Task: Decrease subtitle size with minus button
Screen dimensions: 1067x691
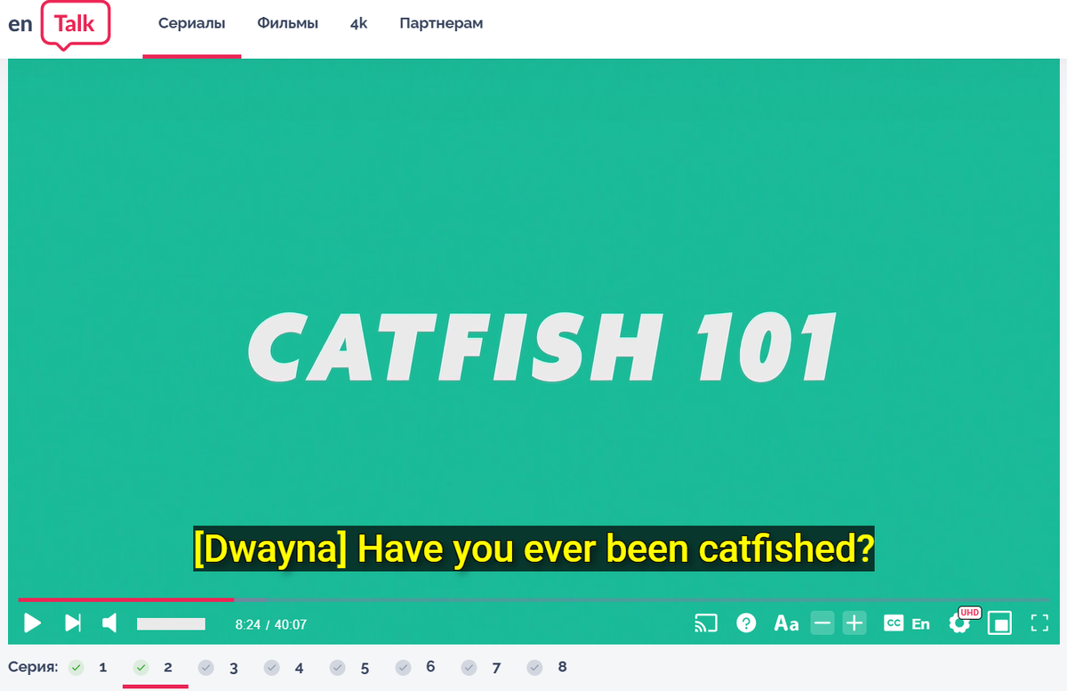Action: click(x=822, y=623)
